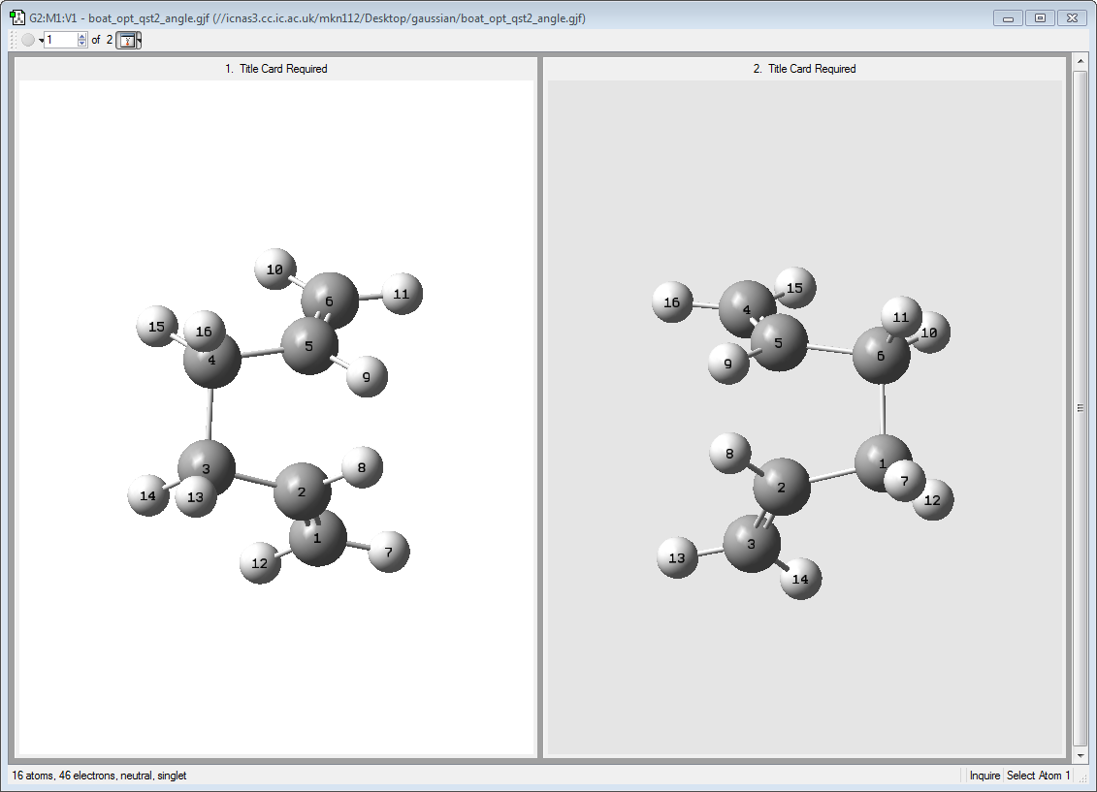Start animation with the round play button
1097x792 pixels.
[x=28, y=40]
